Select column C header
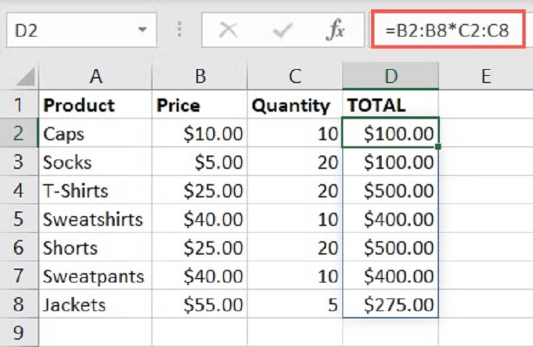Viewport: 533px width, 347px height. pos(294,76)
